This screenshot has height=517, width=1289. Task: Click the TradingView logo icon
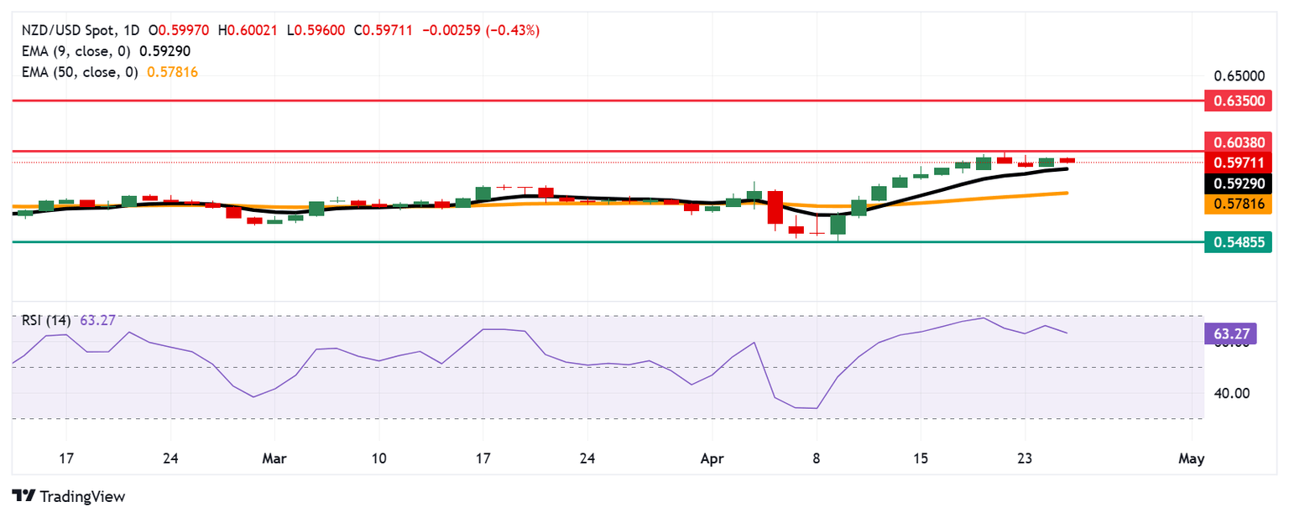tap(23, 496)
